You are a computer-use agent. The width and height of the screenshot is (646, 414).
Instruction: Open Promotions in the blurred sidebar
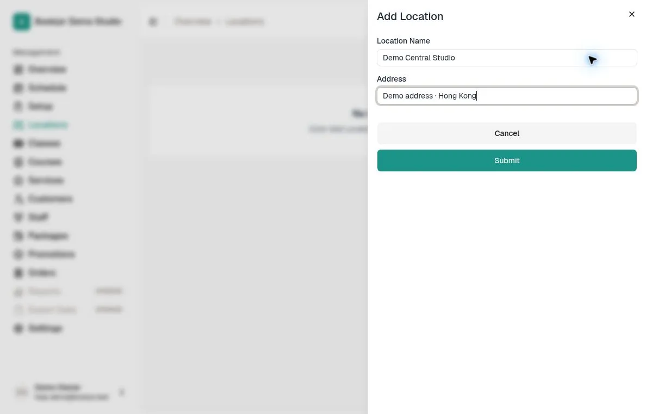[44, 254]
